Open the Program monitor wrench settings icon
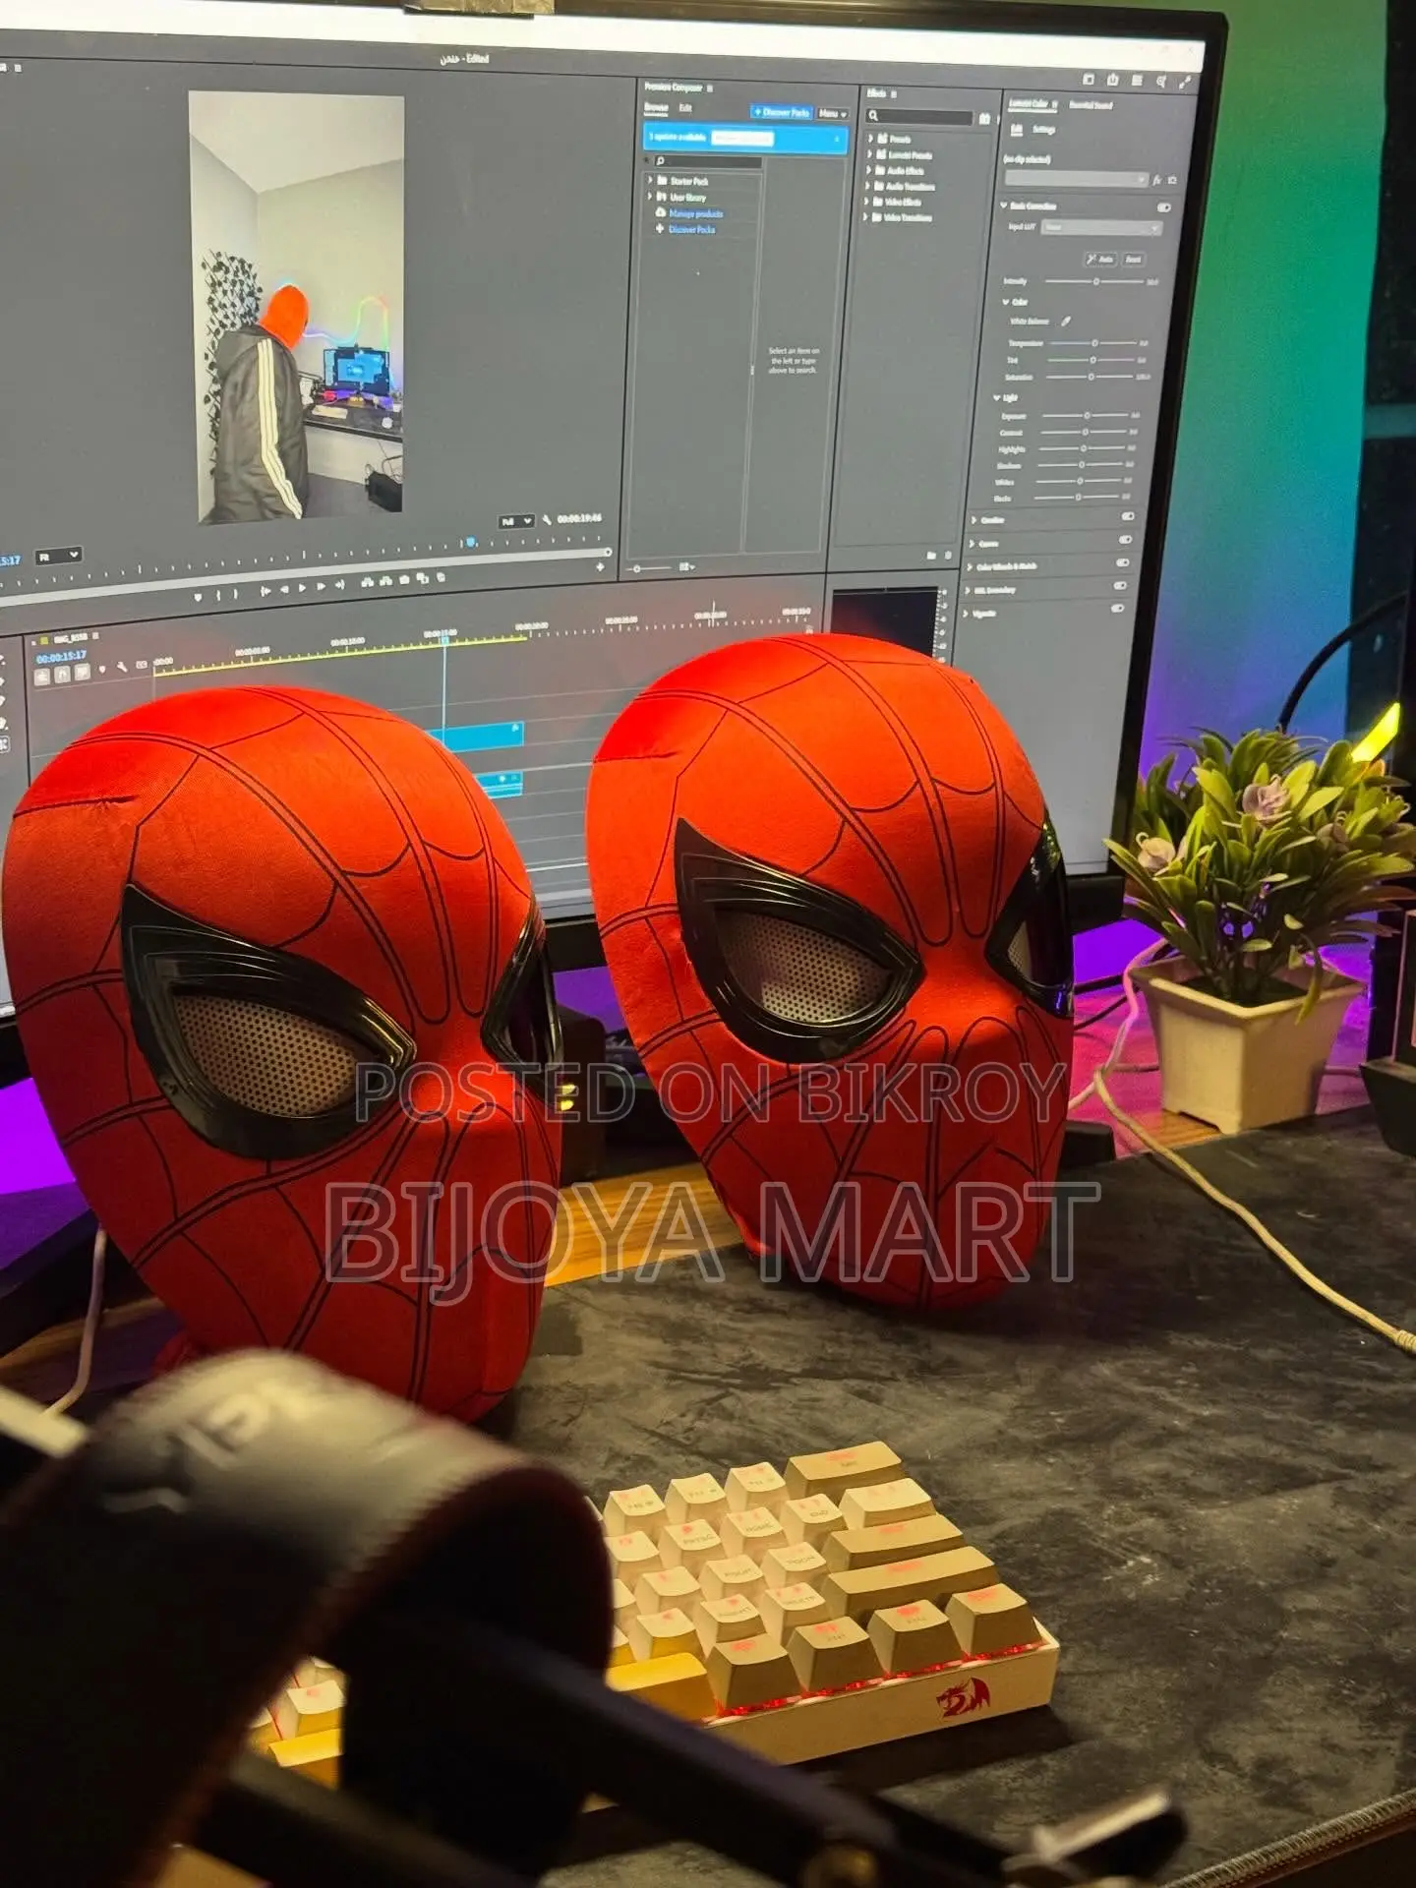Viewport: 1416px width, 1888px height. (547, 519)
